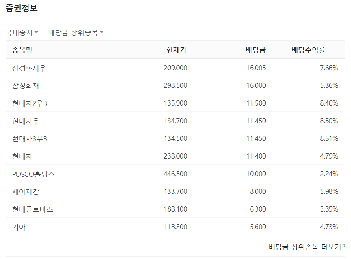Open the 현대글로비스 stock name

tap(32, 209)
